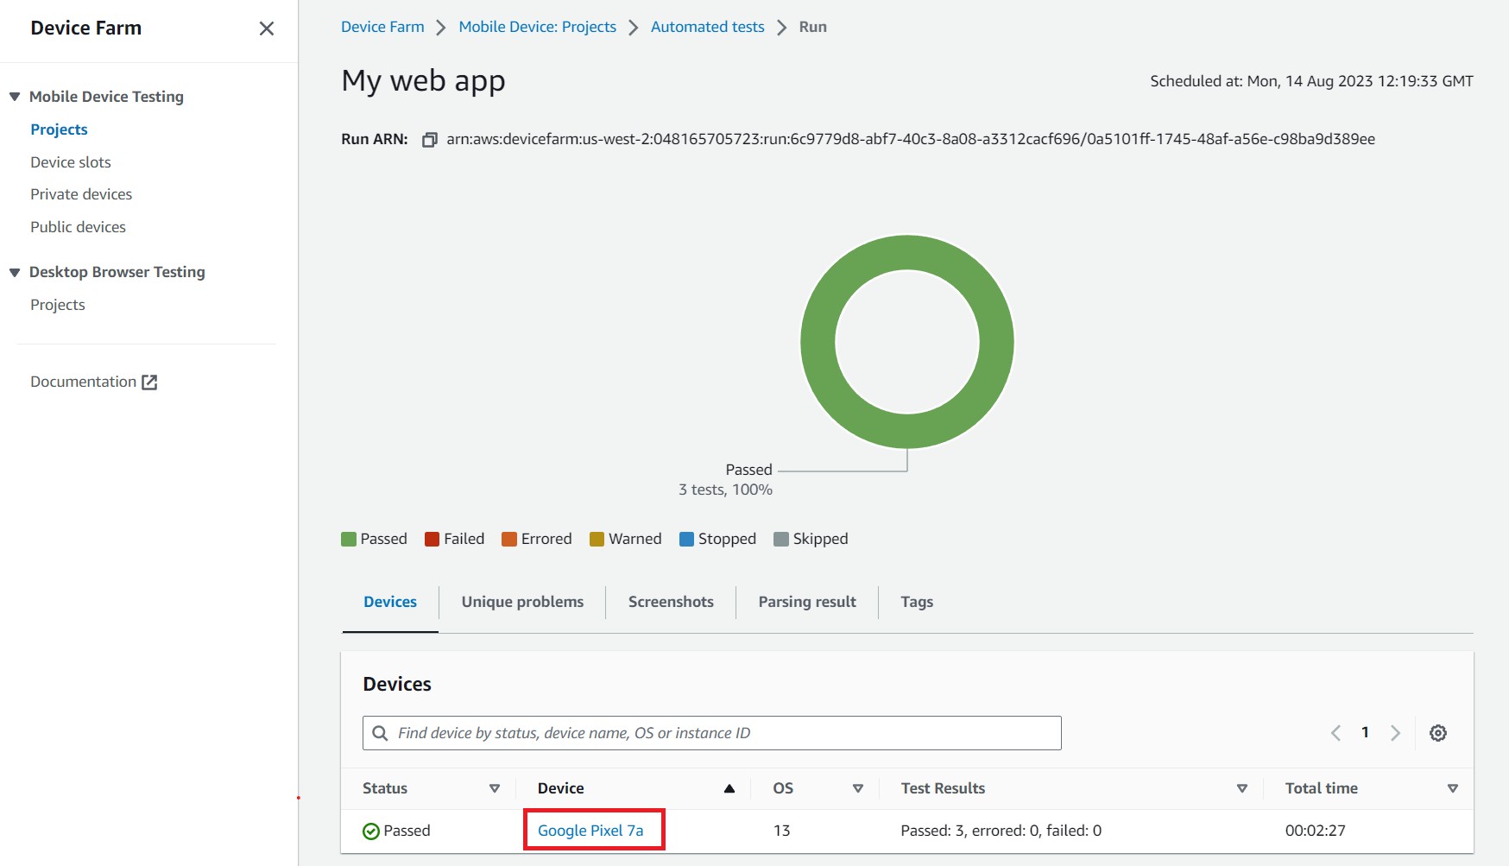Click the green Passed legend swatch
Screen dimensions: 1509x866
click(349, 540)
